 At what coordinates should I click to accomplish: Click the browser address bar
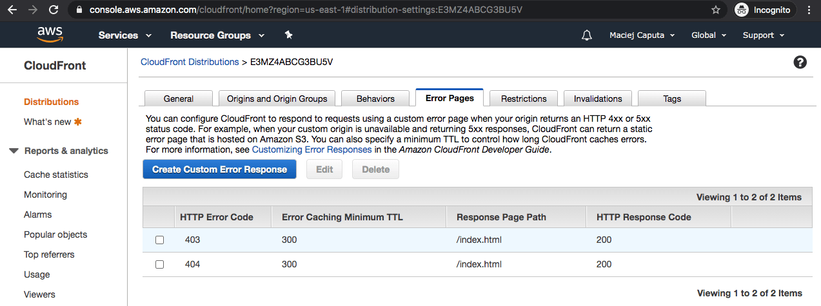[x=387, y=10]
